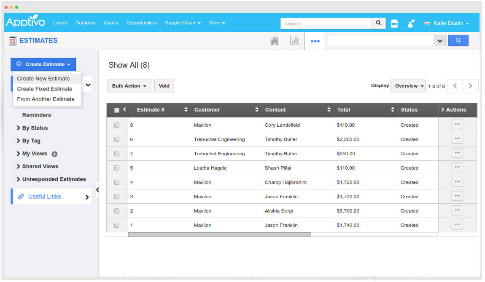The width and height of the screenshot is (485, 282).
Task: Click the Void button
Action: coord(164,86)
